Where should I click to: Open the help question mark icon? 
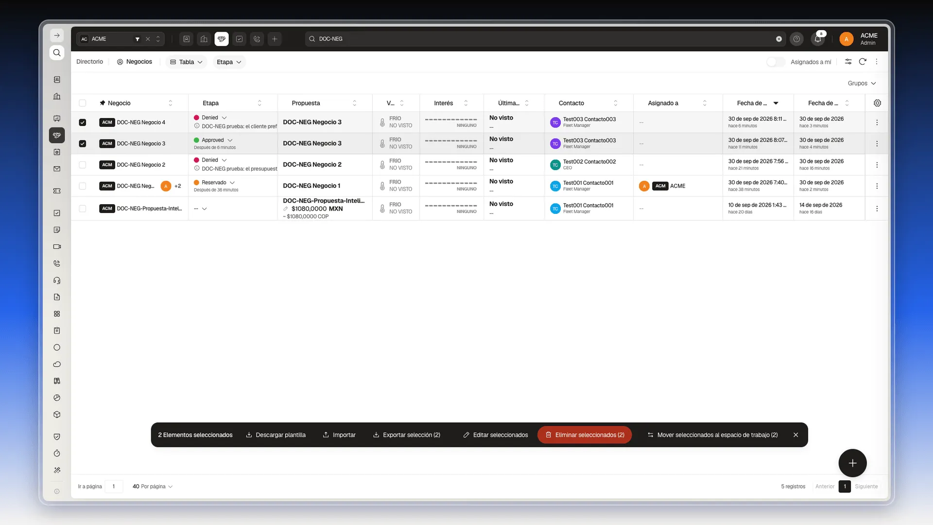click(x=796, y=39)
